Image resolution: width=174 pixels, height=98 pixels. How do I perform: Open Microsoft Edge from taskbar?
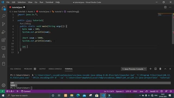[78, 96]
